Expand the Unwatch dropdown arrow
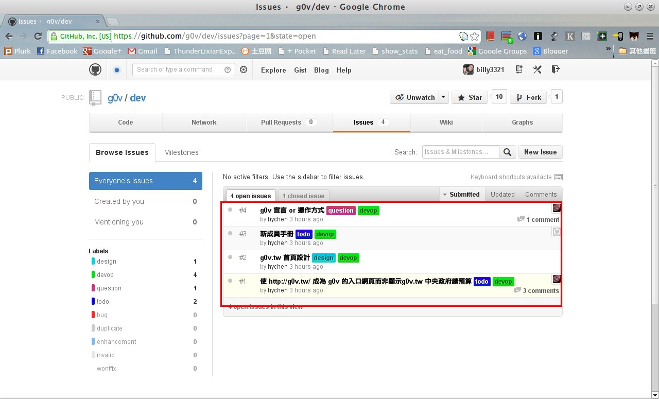This screenshot has width=659, height=399. (443, 97)
